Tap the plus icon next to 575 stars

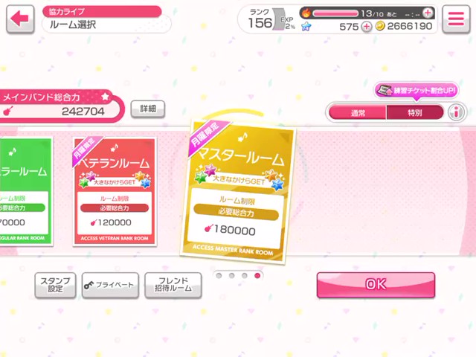click(x=367, y=27)
